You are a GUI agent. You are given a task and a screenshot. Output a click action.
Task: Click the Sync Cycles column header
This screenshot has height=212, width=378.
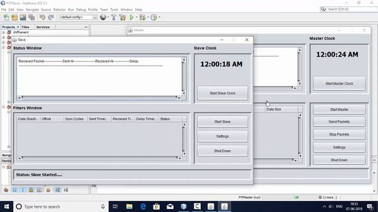point(76,119)
